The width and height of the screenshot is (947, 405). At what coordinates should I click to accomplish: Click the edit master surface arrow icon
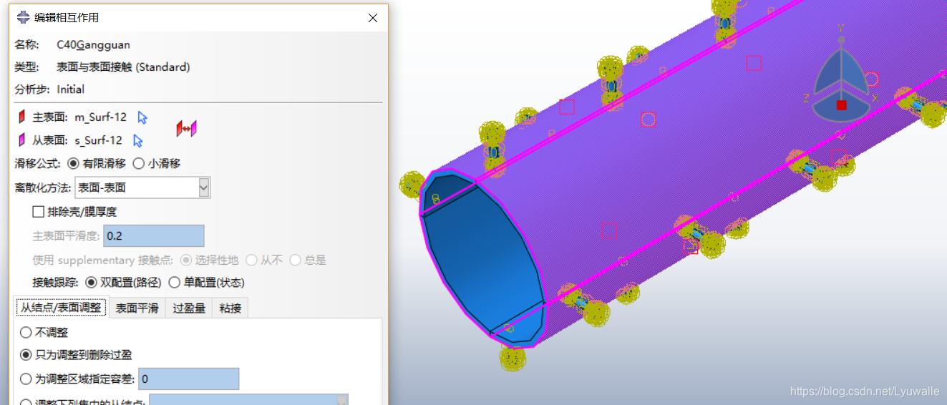pyautogui.click(x=142, y=117)
